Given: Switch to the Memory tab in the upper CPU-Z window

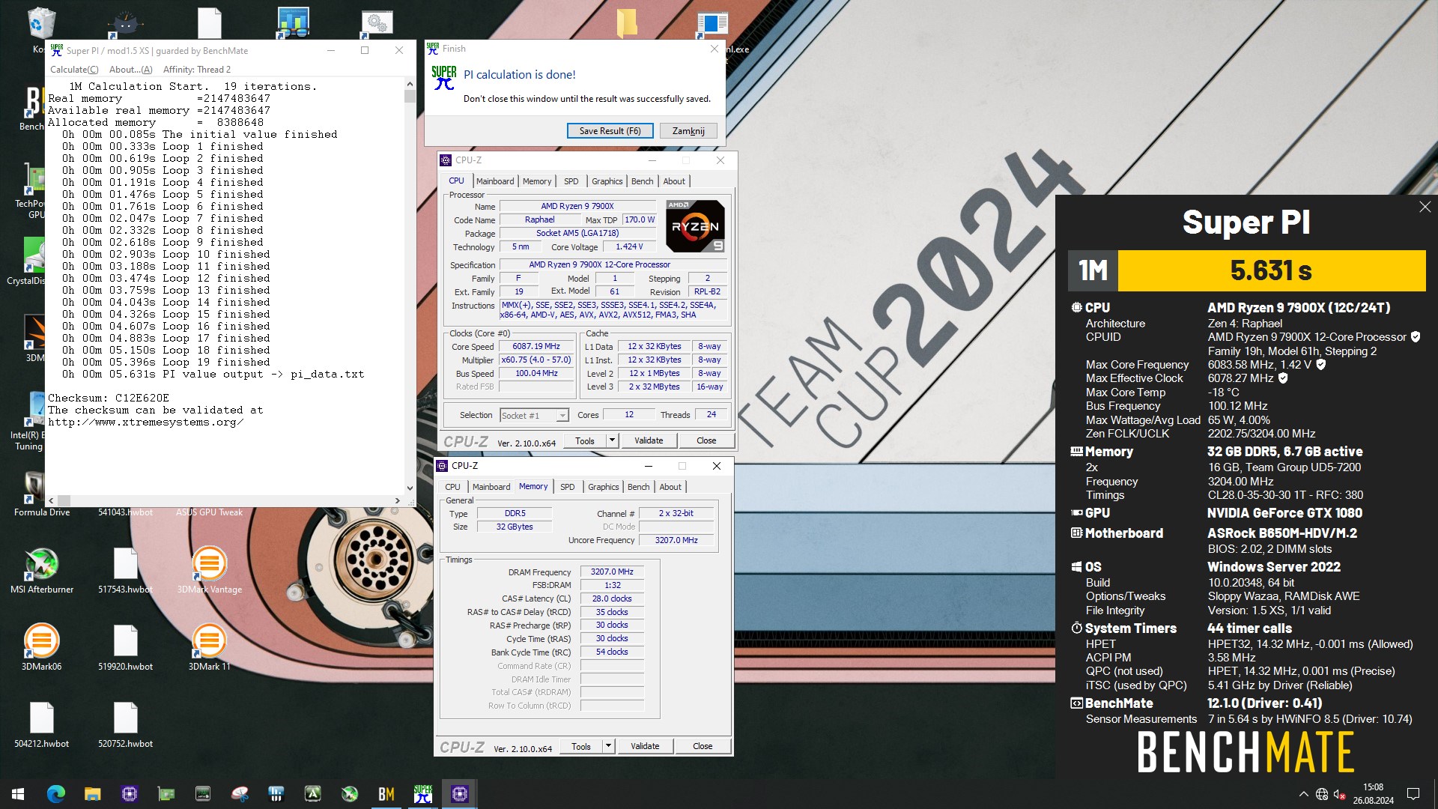Looking at the screenshot, I should pos(537,181).
